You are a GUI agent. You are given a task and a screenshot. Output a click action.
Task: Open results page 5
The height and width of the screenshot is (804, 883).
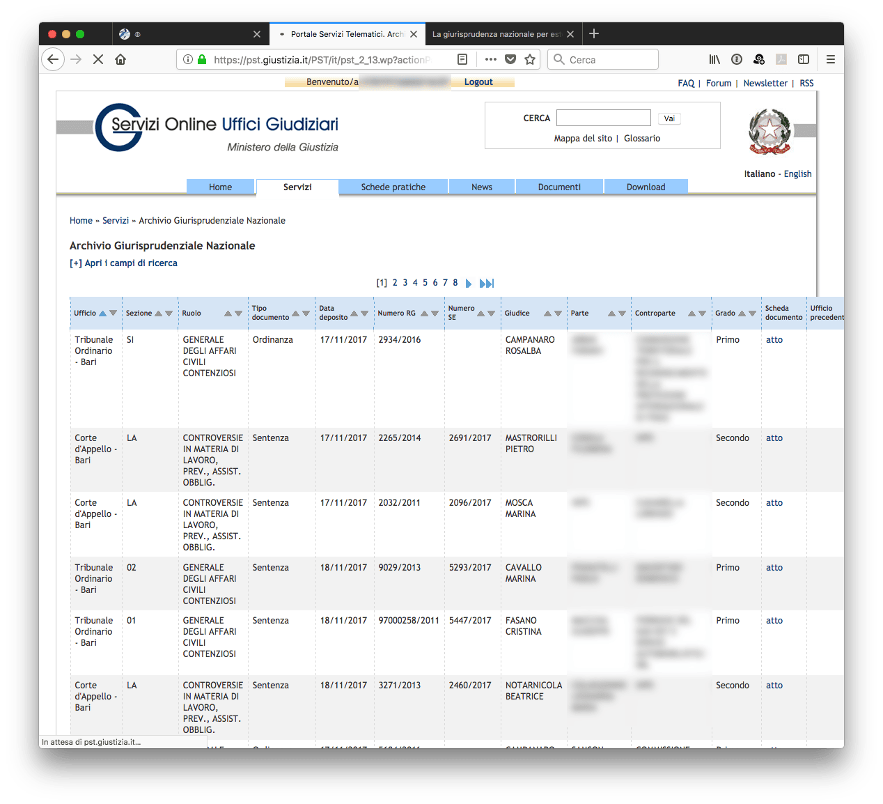425,283
